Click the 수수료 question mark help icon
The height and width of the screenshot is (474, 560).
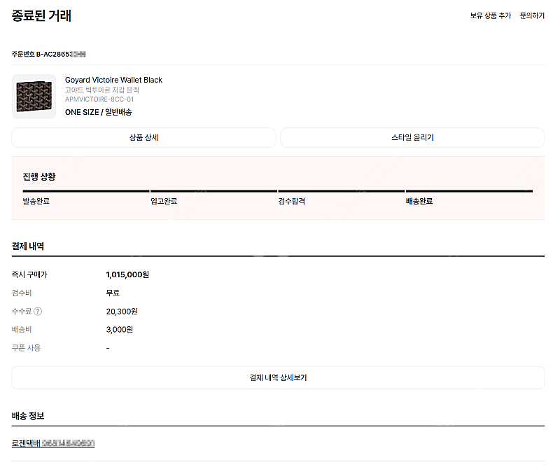[x=38, y=312]
